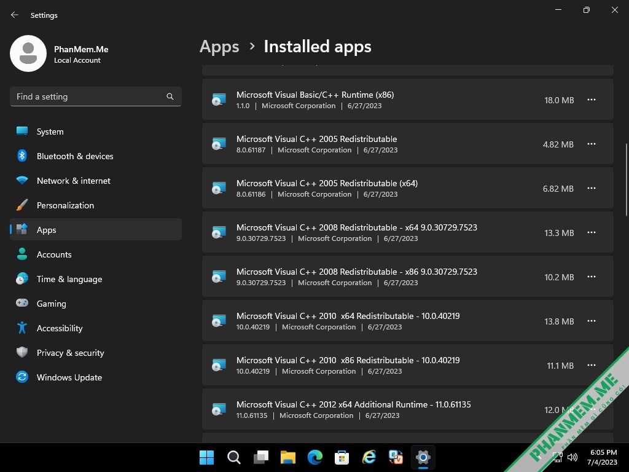Click the installer icon of Visual Basic/C++ Runtime (x86)
Viewport: 629px width, 472px height.
point(219,100)
